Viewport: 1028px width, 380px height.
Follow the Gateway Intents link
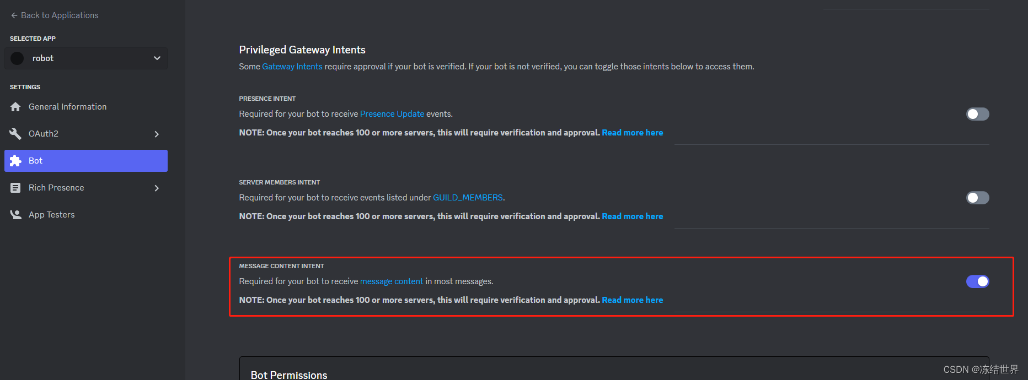[292, 67]
